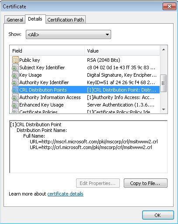178x224 pixels.
Task: Confirm the dialog with OK
Action: click(x=158, y=215)
